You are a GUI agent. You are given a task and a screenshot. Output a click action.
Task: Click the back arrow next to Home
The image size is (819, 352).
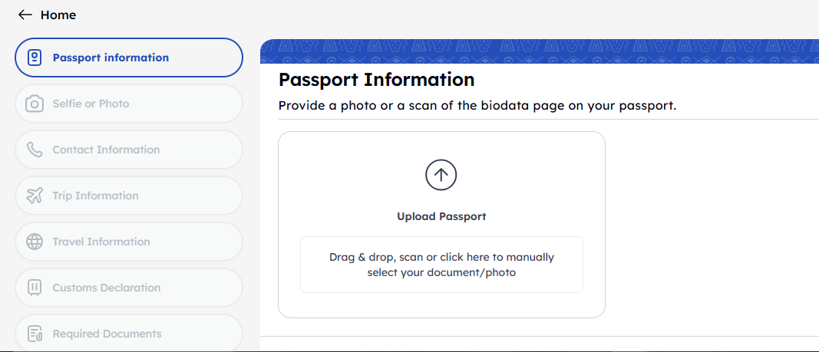(x=25, y=15)
